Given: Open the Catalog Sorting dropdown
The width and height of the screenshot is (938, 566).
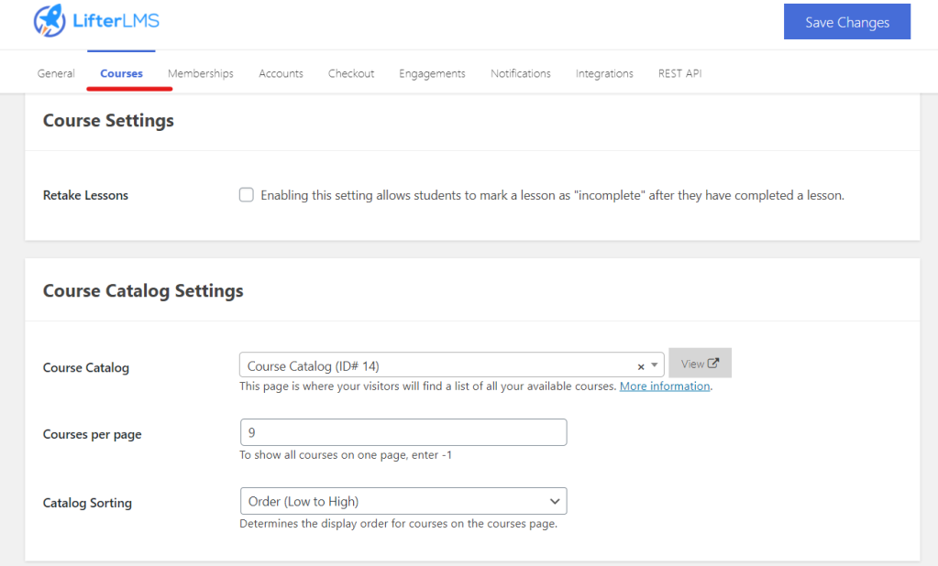Looking at the screenshot, I should 403,501.
